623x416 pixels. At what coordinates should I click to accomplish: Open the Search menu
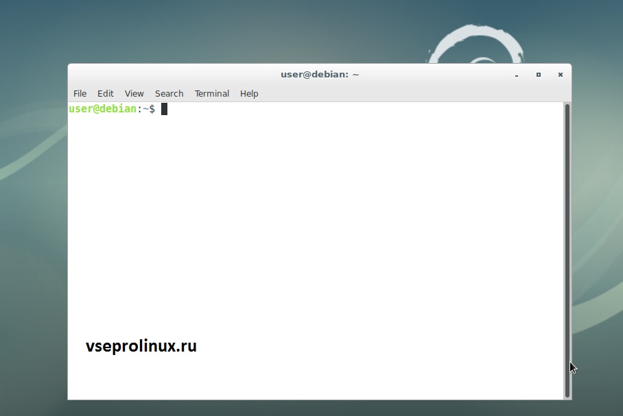coord(169,94)
